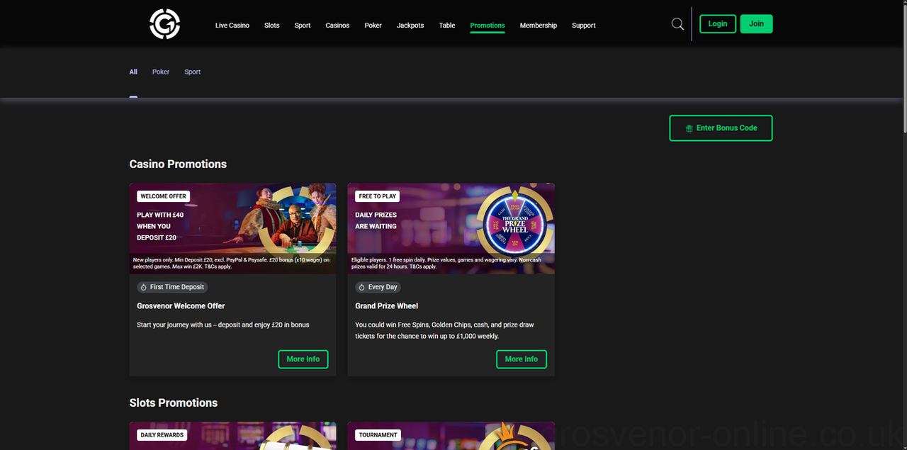Screen dimensions: 907x450
Task: Click the Grosvenor G logo
Action: [165, 24]
